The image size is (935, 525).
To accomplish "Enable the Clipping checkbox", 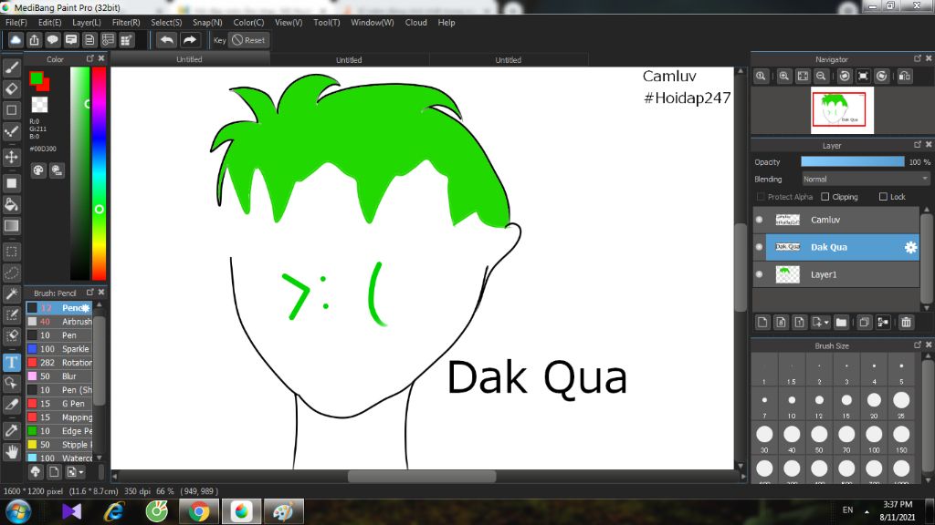I will [x=825, y=197].
